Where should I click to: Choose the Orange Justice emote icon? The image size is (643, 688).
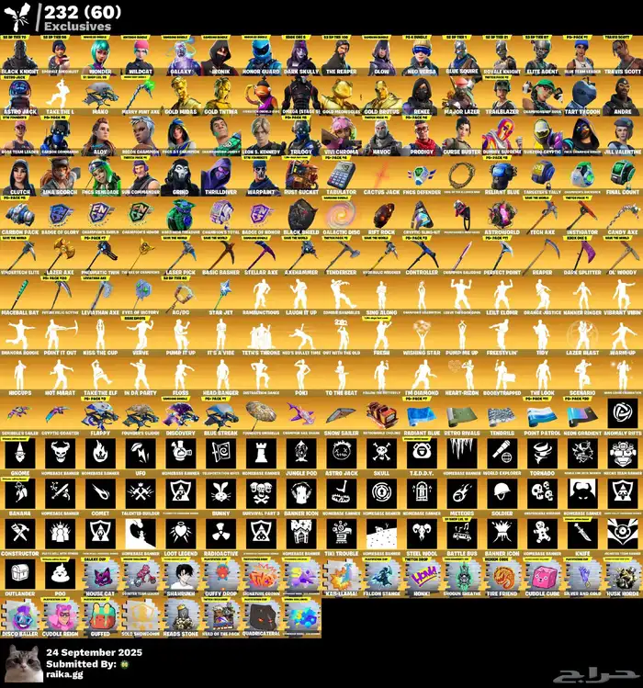[543, 296]
